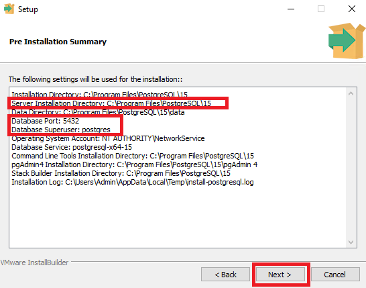Click the Next button to proceed
This screenshot has width=366, height=288.
(280, 275)
